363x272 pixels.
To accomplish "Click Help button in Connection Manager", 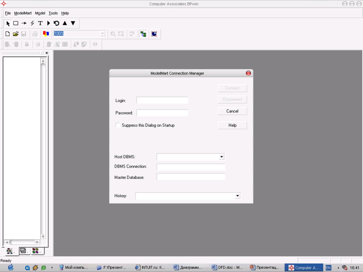I will (232, 125).
